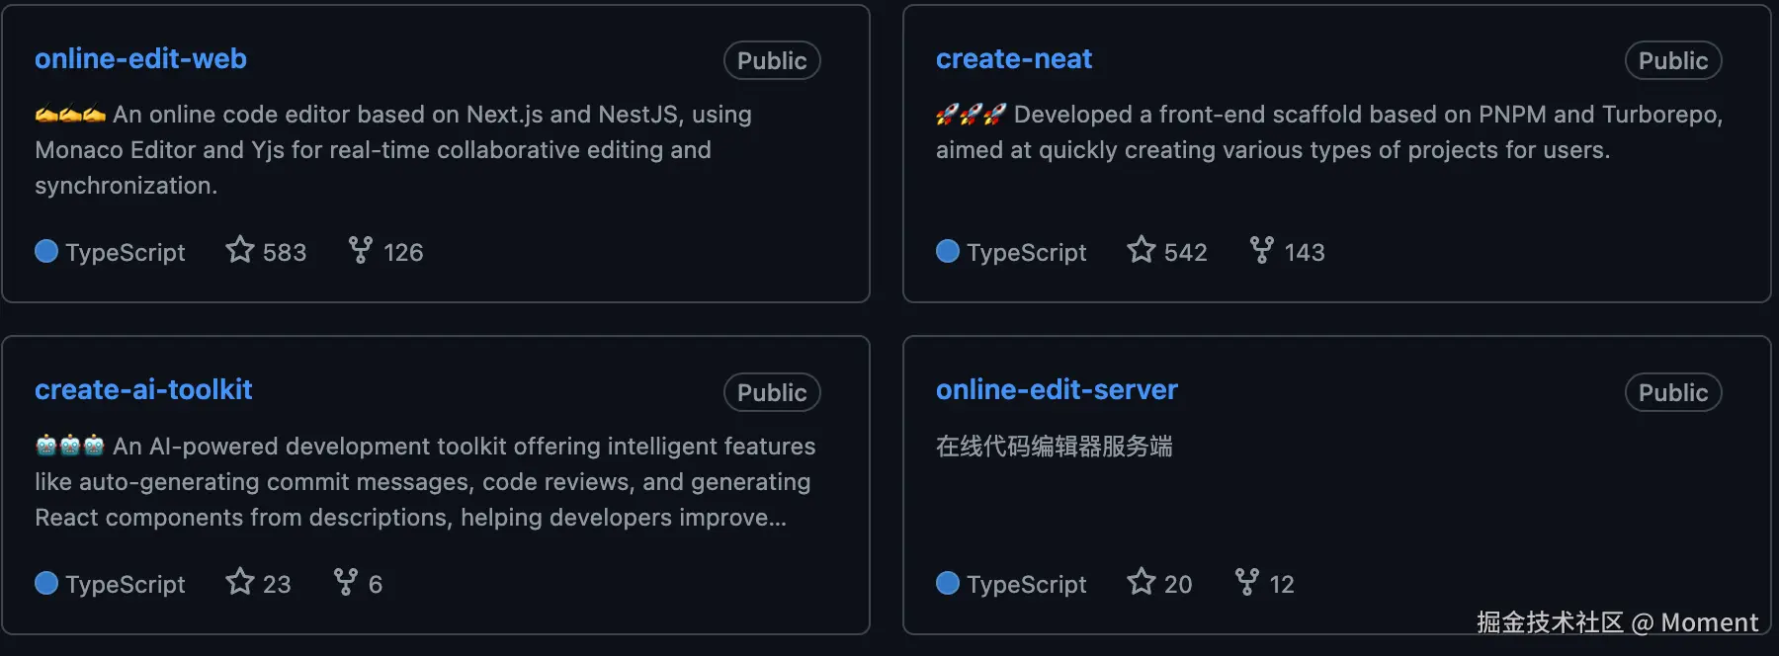Image resolution: width=1779 pixels, height=656 pixels.
Task: Click the star icon on online-edit-server
Action: (1142, 582)
